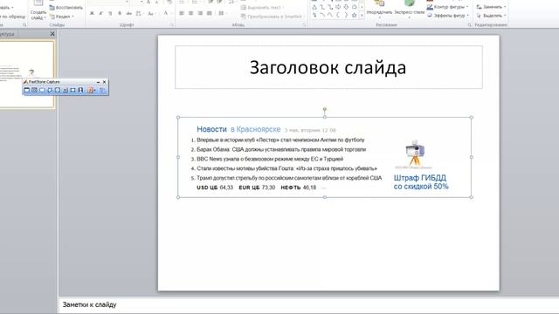Click the green rotation handle above picture
The width and height of the screenshot is (559, 314).
point(325,110)
